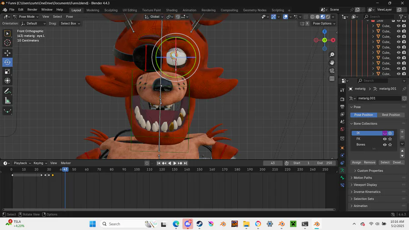Viewport: 409px width, 230px height.
Task: Play the animation forward
Action: (x=175, y=163)
